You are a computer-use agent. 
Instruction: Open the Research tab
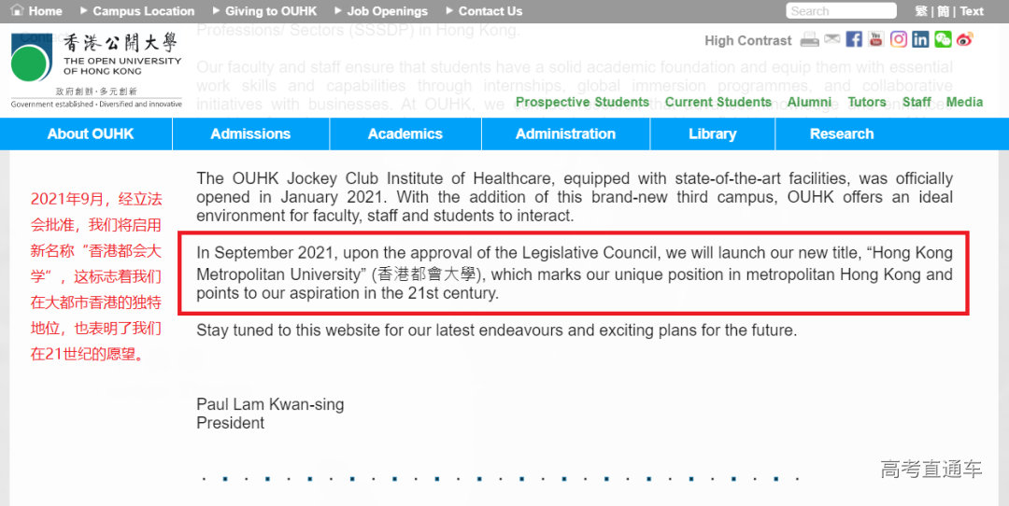[x=841, y=134]
